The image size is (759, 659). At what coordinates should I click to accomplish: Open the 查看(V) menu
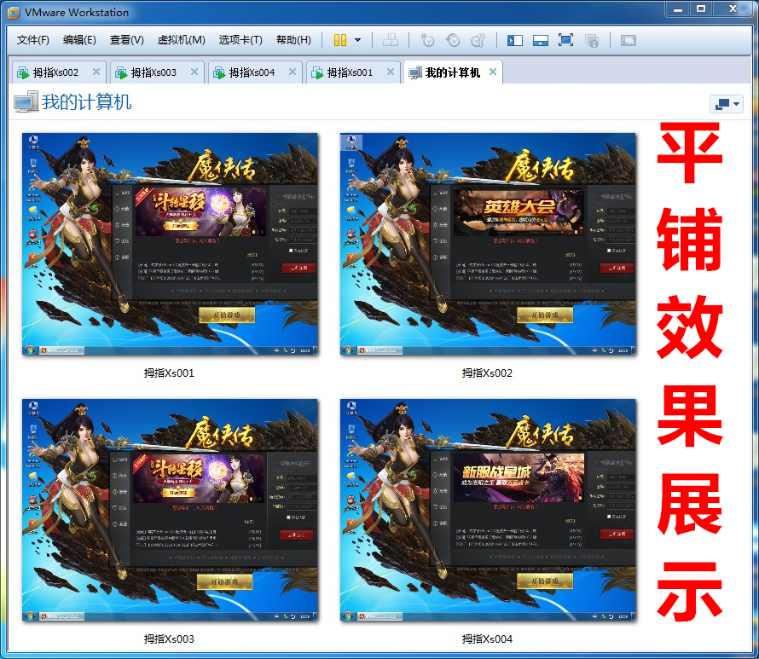(x=127, y=40)
